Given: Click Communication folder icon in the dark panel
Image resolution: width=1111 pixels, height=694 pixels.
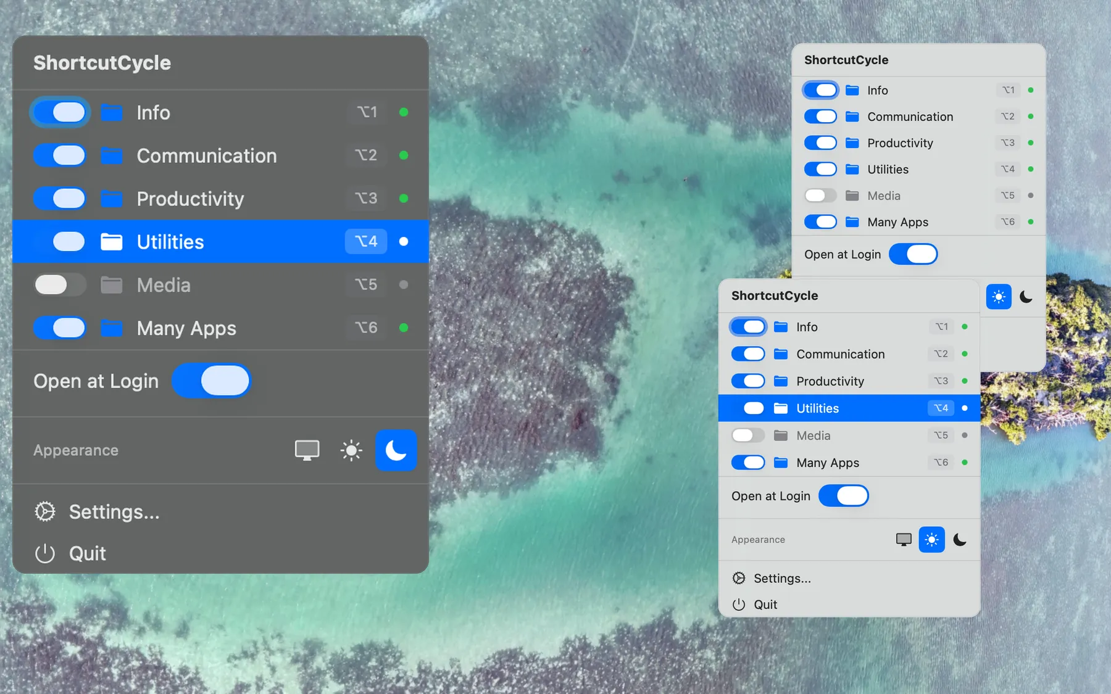Looking at the screenshot, I should [x=112, y=155].
